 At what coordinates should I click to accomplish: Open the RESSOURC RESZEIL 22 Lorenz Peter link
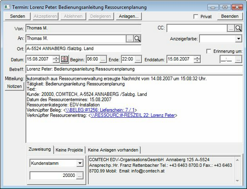tap(133, 115)
